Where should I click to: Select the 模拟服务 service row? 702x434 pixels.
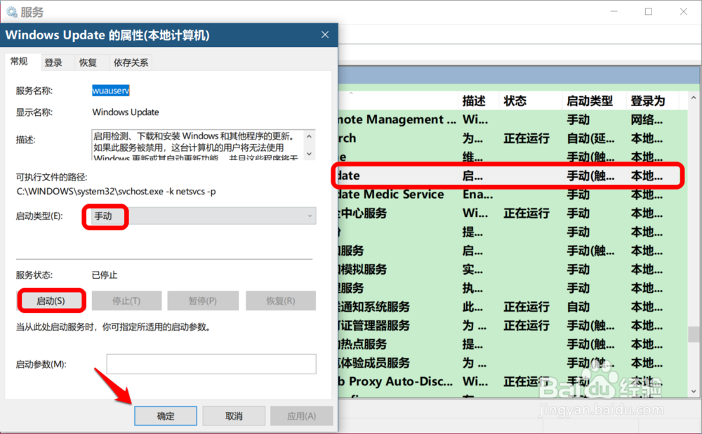click(x=512, y=269)
